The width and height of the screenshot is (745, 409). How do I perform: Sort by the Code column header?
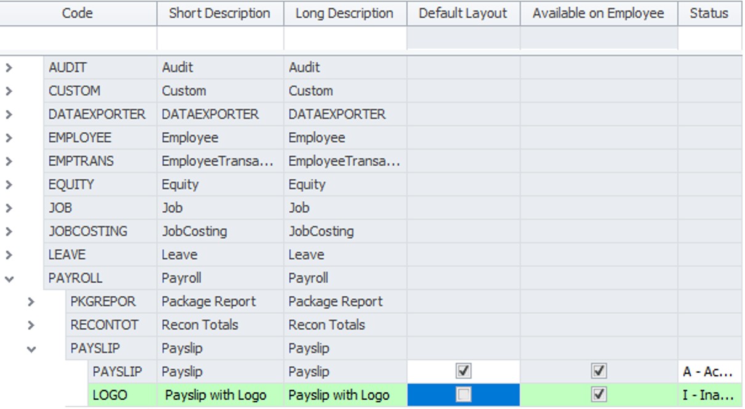pos(78,14)
